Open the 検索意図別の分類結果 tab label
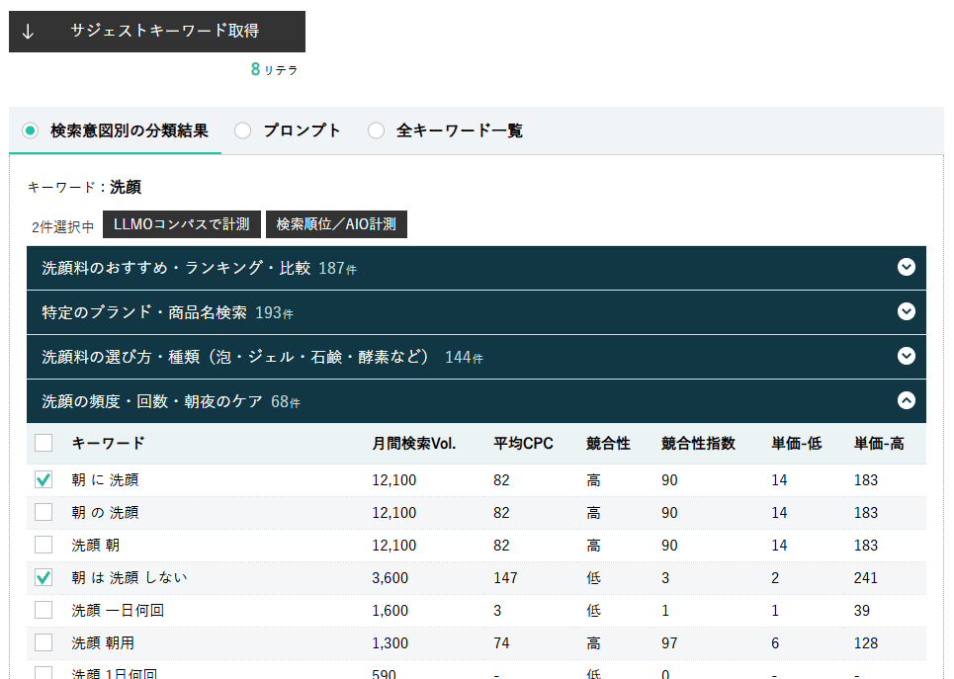 coord(129,130)
